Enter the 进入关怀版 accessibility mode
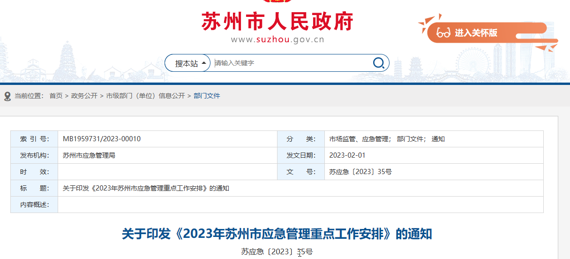 476,33
